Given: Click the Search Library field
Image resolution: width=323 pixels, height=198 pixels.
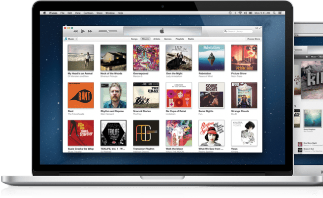Looking at the screenshot, I should (238, 31).
